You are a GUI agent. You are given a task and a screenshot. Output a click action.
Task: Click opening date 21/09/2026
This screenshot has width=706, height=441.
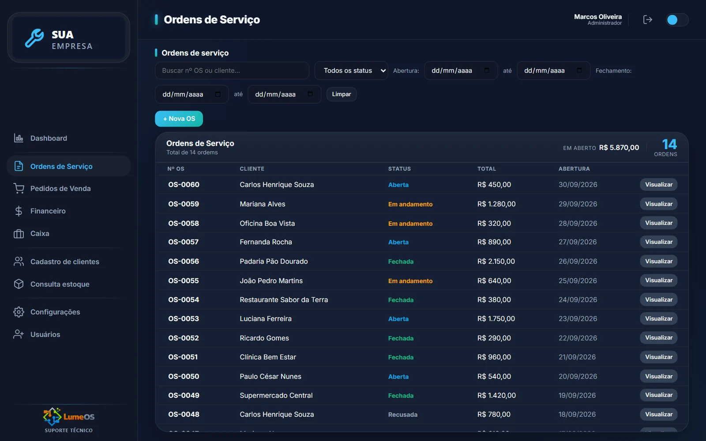pyautogui.click(x=577, y=357)
